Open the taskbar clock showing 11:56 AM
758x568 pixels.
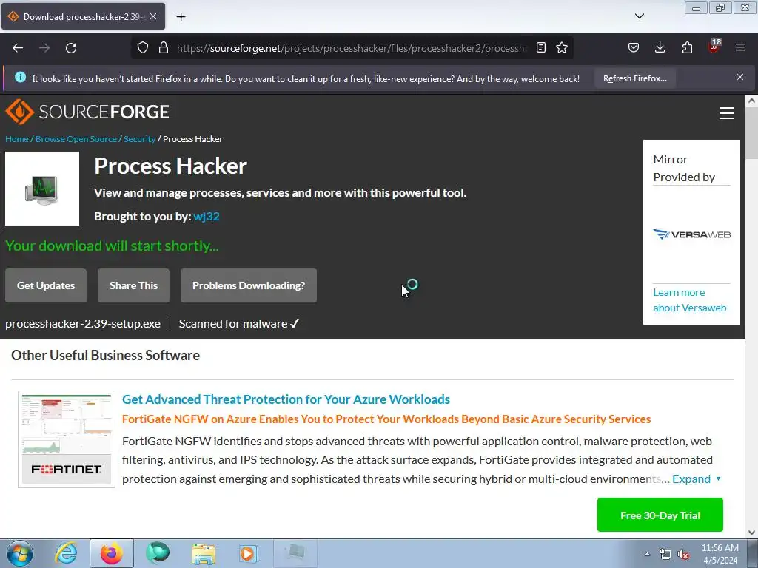(720, 554)
